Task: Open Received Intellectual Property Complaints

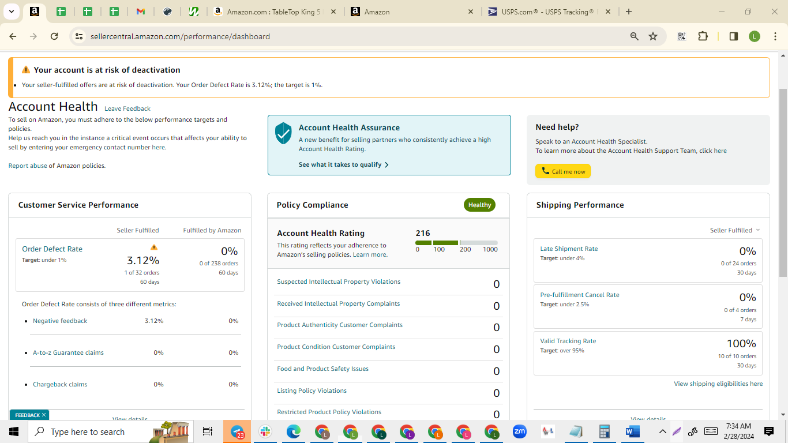Action: coord(338,304)
